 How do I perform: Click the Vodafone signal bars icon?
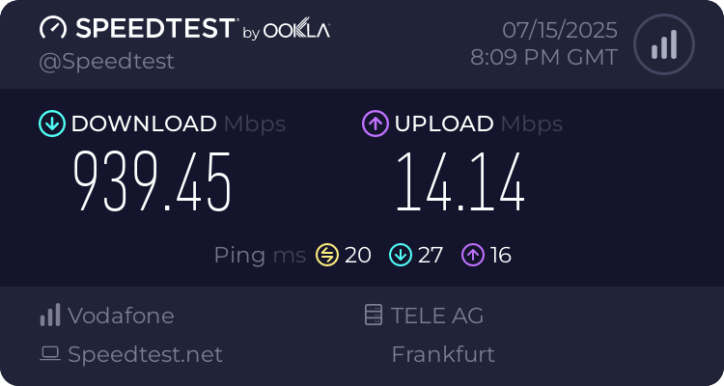click(x=49, y=316)
